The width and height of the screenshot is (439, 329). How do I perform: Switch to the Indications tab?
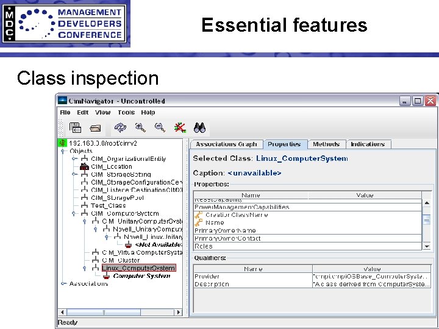(368, 144)
